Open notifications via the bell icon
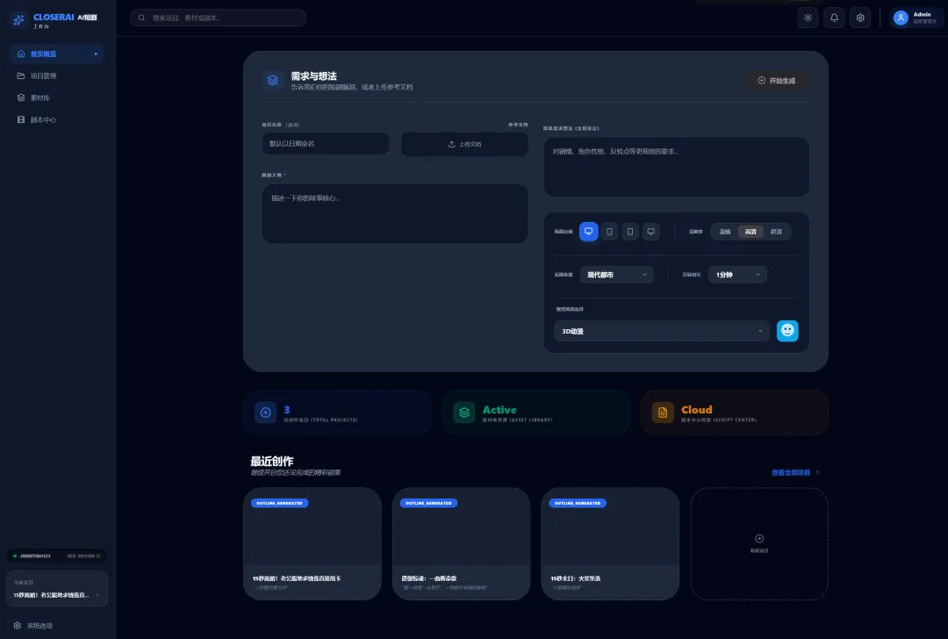The width and height of the screenshot is (948, 639). pos(835,18)
